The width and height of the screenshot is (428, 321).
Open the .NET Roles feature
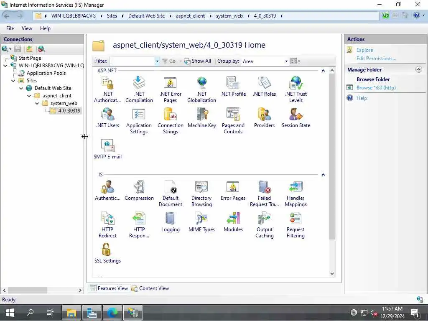coord(264,87)
